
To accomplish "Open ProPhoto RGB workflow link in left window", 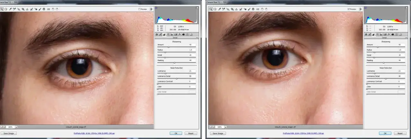I will click(94, 133).
